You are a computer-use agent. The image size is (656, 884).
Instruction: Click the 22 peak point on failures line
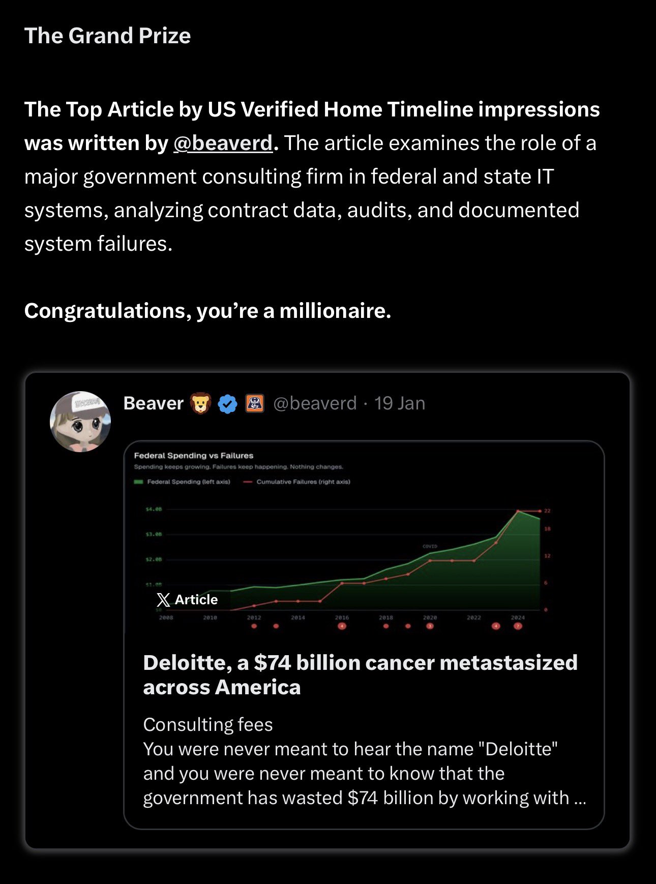518,511
